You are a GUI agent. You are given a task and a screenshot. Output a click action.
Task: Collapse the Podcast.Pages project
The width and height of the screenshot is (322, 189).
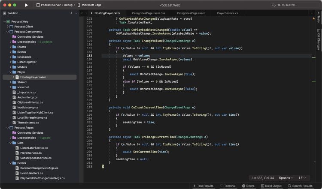point(8,128)
